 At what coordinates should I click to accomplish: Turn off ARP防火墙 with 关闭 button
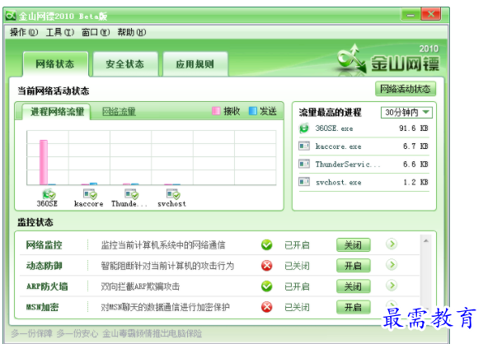click(x=353, y=286)
